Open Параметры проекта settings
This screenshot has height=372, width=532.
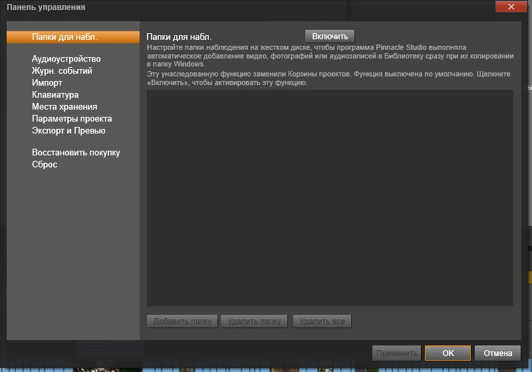(x=72, y=119)
